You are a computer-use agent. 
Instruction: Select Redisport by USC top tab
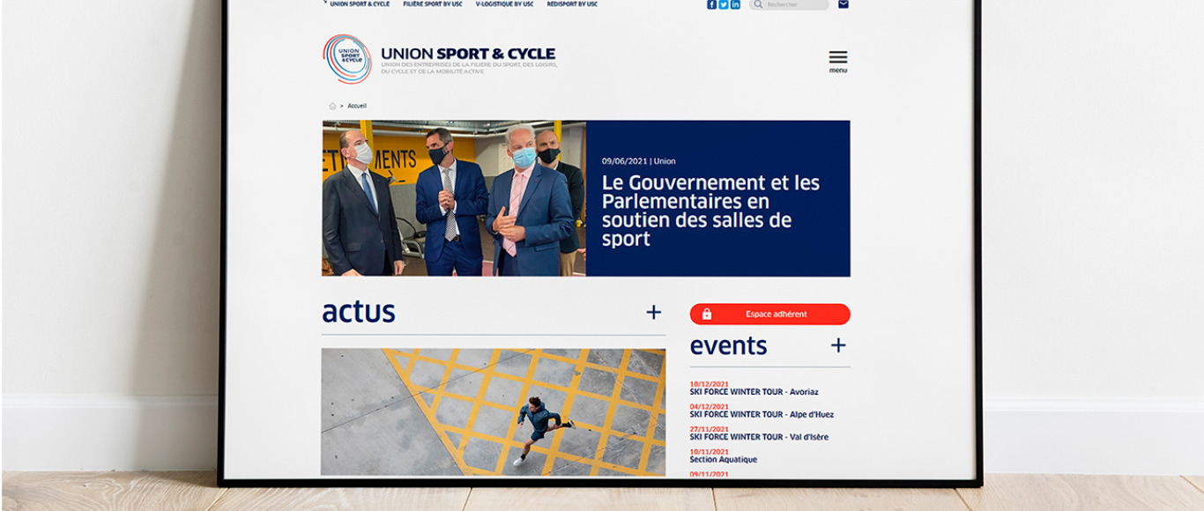coord(572,4)
